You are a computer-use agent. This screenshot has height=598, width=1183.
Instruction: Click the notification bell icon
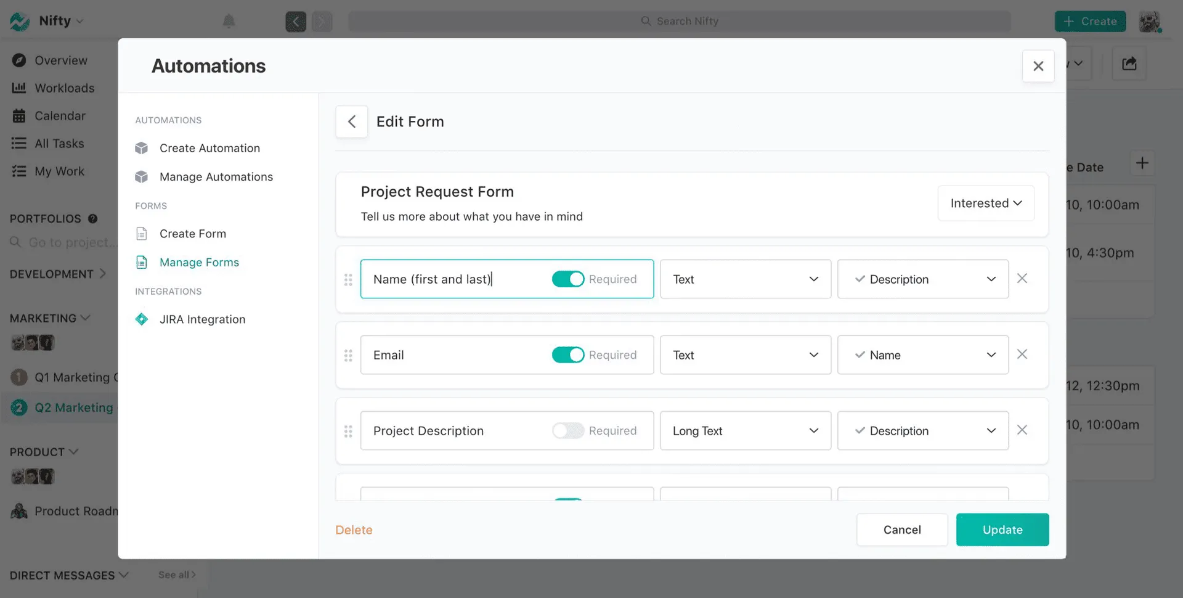229,20
